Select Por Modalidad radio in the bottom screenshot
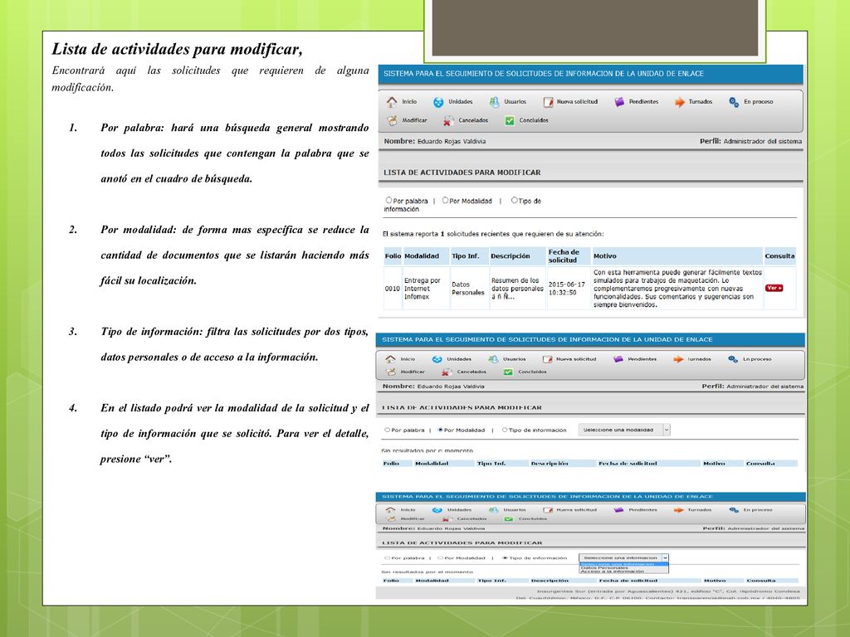Image resolution: width=850 pixels, height=637 pixels. pos(440,558)
